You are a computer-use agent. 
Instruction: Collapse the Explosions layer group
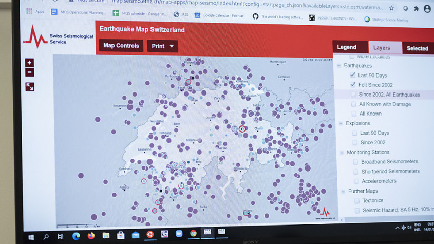[x=341, y=123]
